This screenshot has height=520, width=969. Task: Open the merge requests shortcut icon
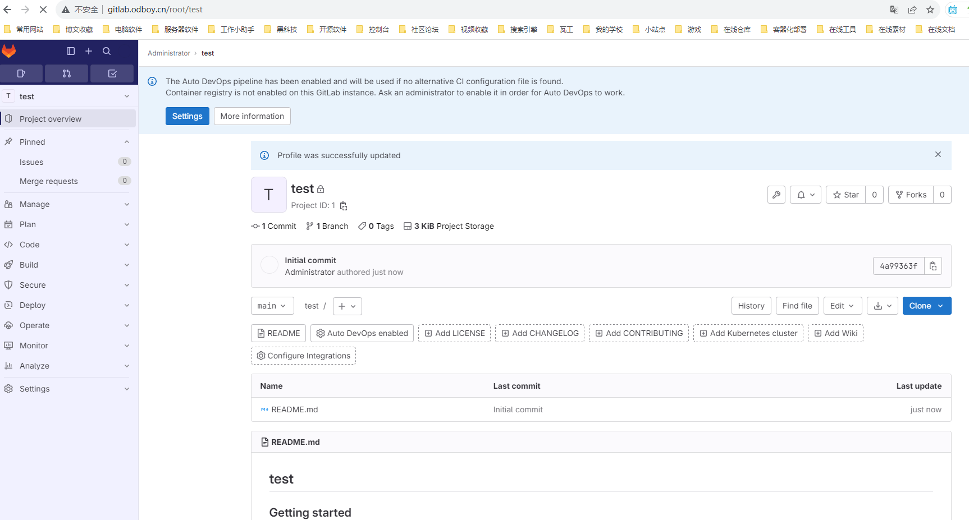(x=66, y=73)
